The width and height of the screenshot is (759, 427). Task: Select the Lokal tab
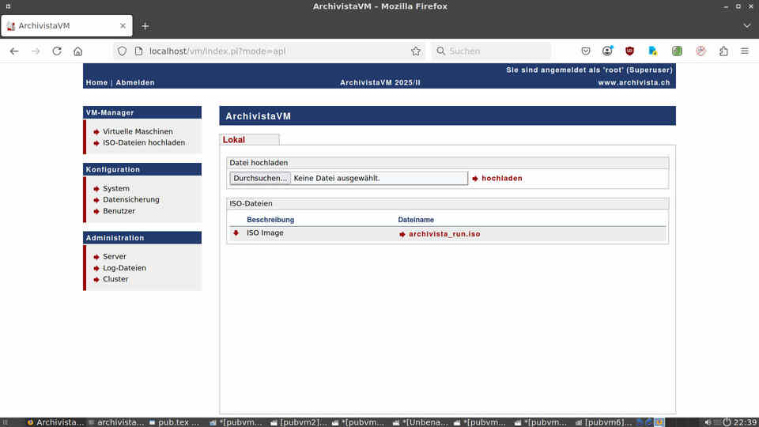tap(249, 139)
